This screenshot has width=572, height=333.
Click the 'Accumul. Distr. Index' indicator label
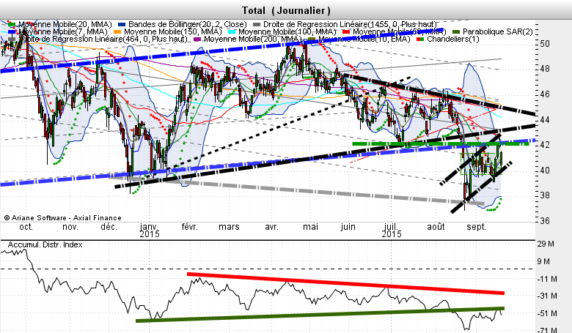[x=45, y=244]
